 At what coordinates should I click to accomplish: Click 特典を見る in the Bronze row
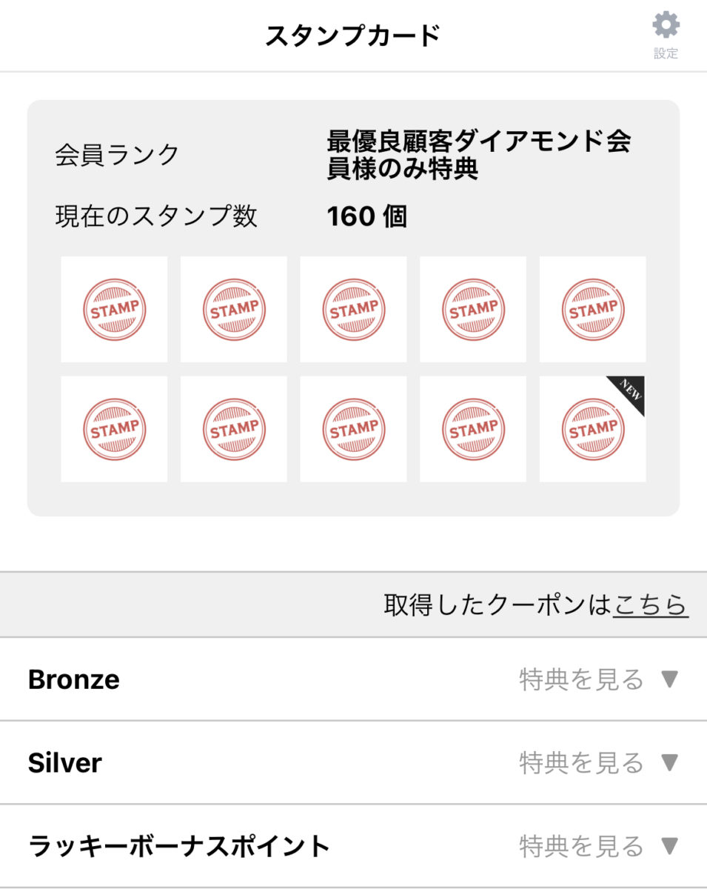click(582, 679)
